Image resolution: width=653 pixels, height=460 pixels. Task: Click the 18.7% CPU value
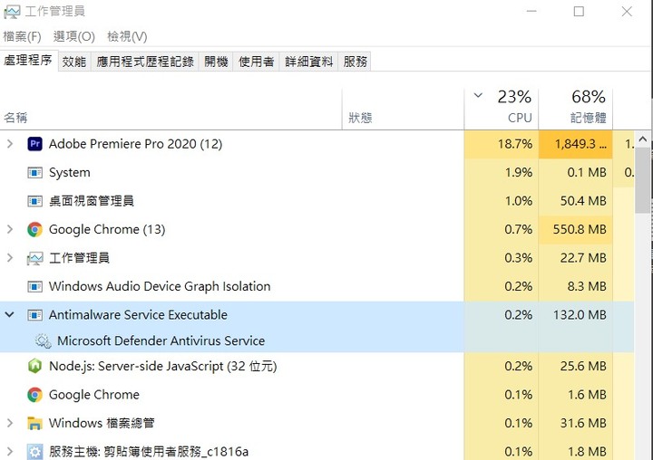[x=515, y=144]
